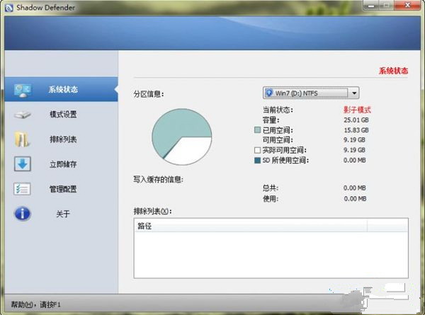Click the shield icon in the partition dropdown

coord(269,93)
